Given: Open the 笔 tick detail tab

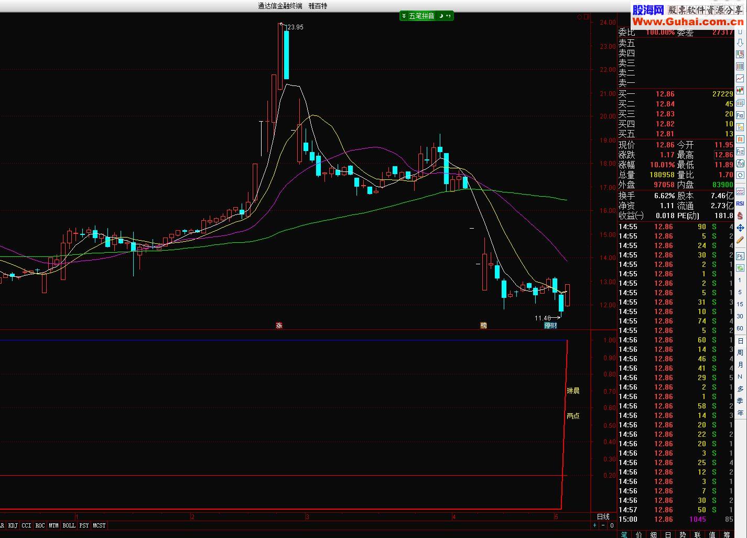Looking at the screenshot, I should pos(624,534).
